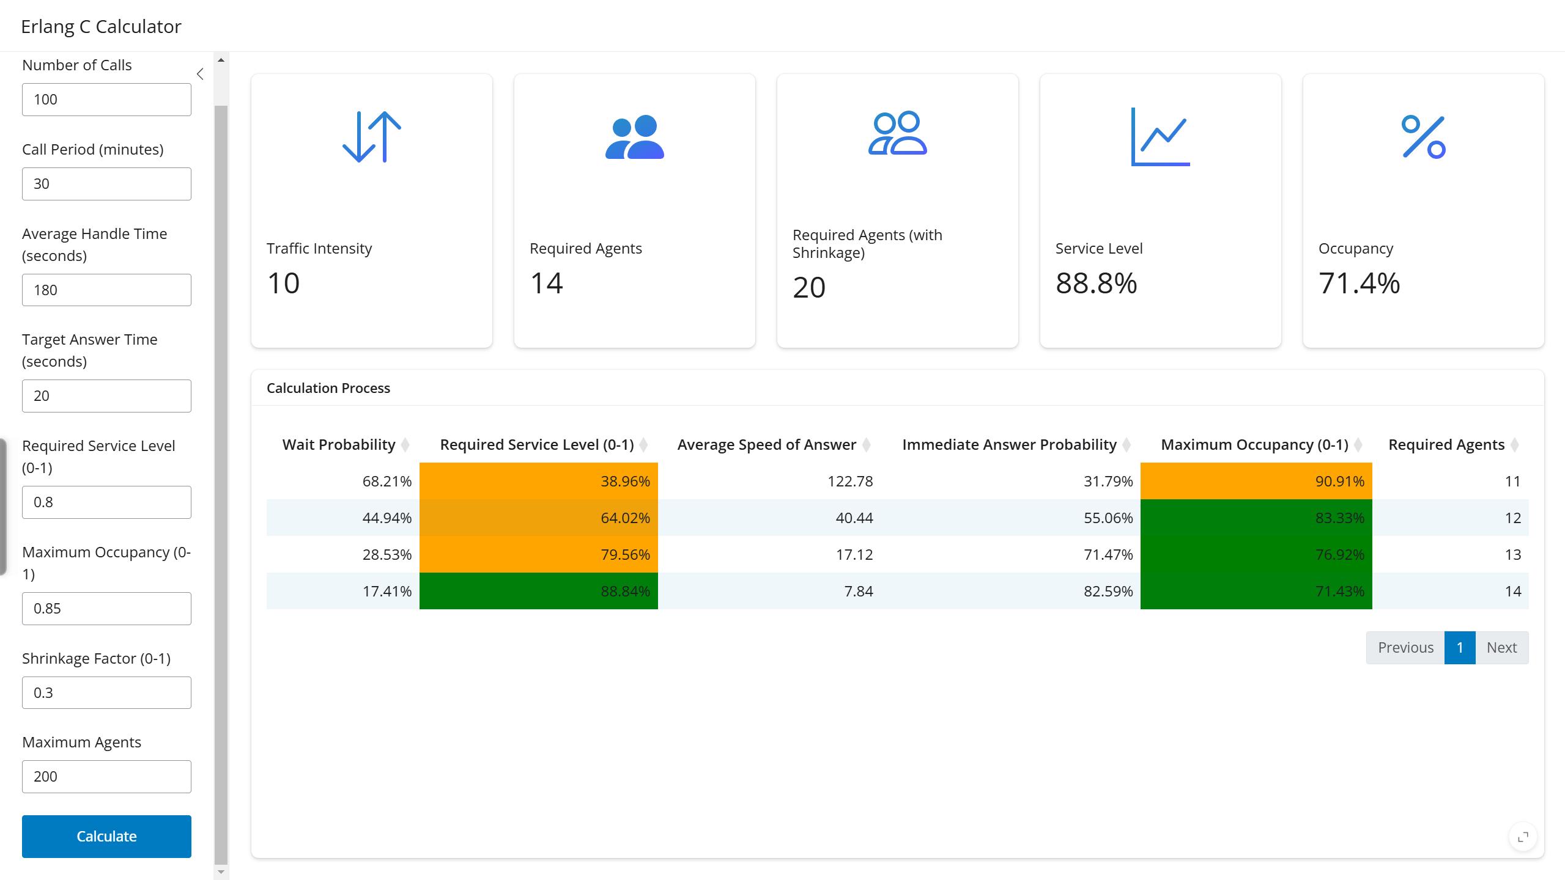Click the Number of Calls input field
Screen dimensions: 1565x880
pyautogui.click(x=106, y=100)
